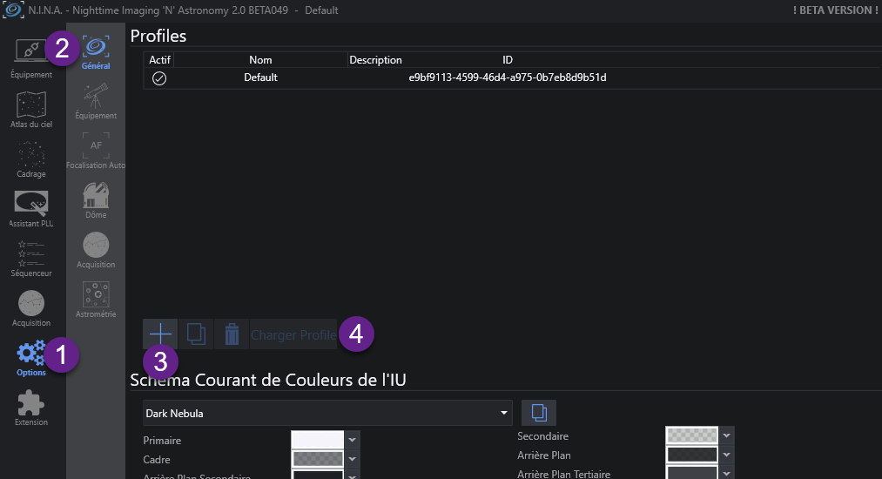Expand the Arrière Plan Tertiaire dropdown arrow
Viewport: 882px width, 479px height.
(x=727, y=474)
